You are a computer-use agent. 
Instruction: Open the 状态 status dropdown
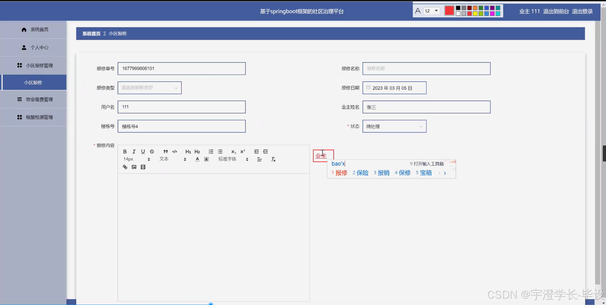click(394, 126)
